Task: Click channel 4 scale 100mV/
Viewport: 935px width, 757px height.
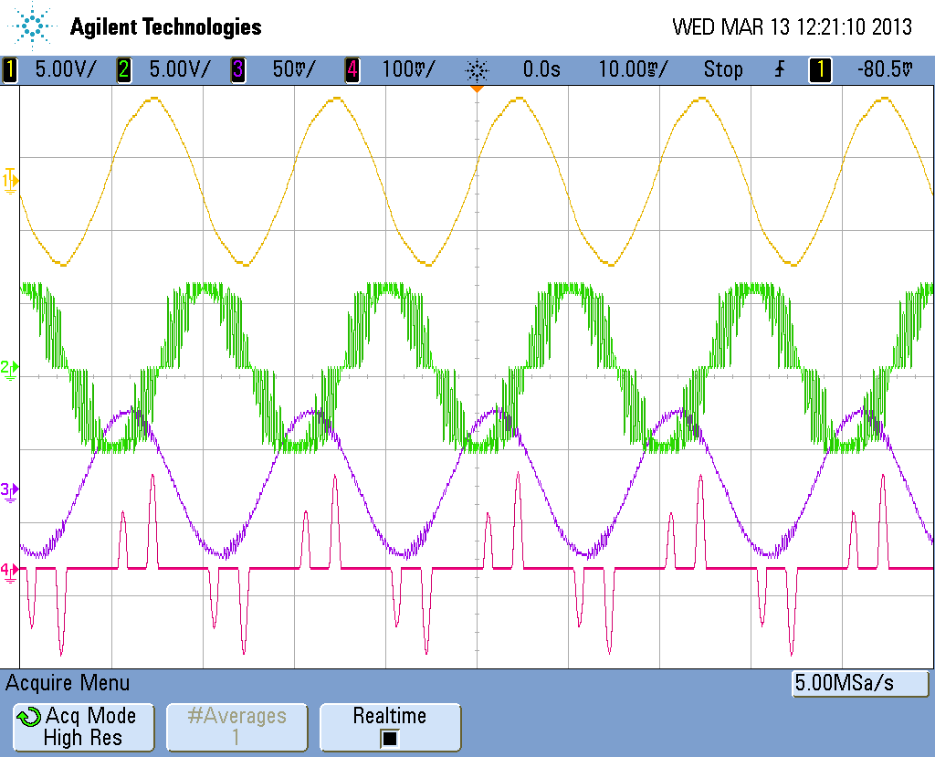Action: click(408, 69)
